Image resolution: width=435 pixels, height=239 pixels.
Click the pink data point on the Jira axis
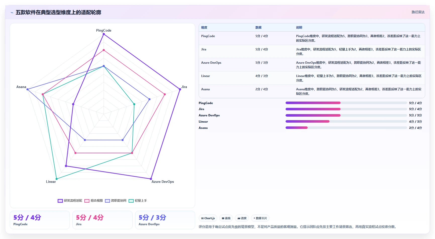pos(165,94)
